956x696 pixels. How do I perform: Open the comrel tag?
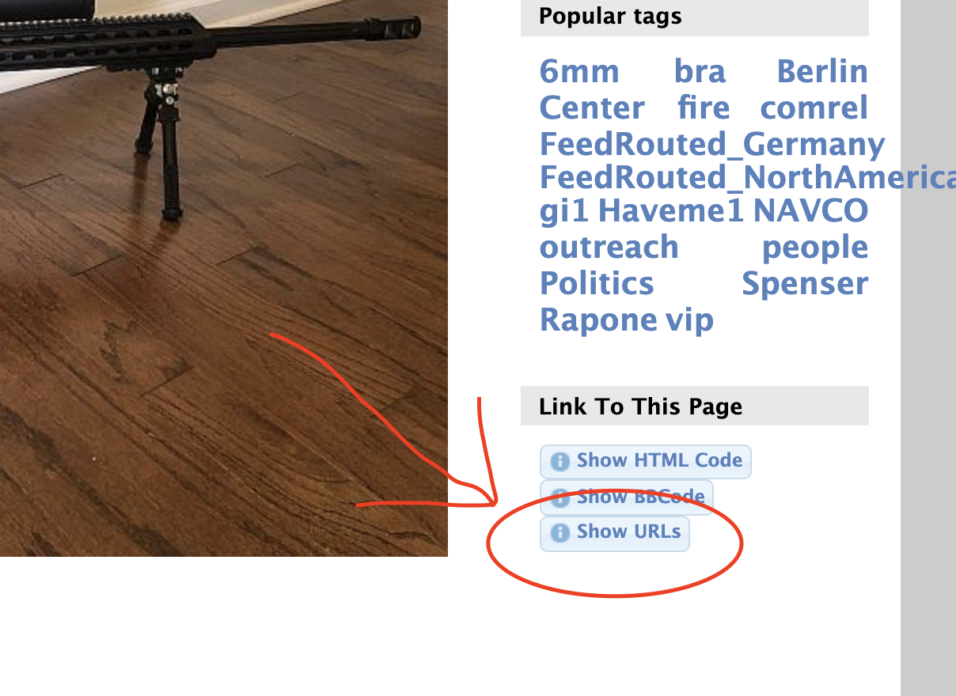814,108
